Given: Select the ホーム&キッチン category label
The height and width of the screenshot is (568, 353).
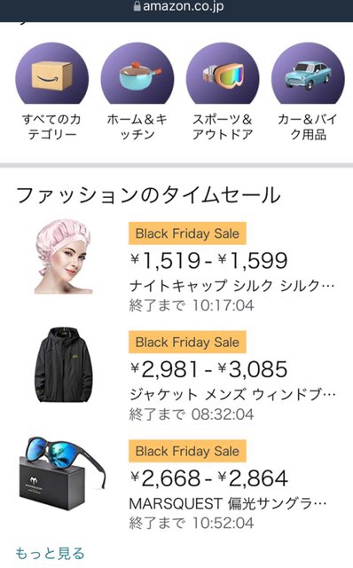Looking at the screenshot, I should pos(137,127).
